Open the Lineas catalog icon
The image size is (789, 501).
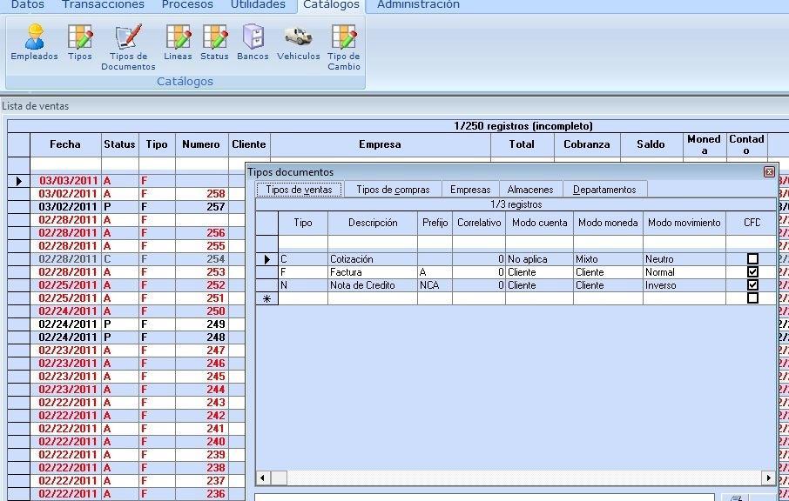pos(178,43)
